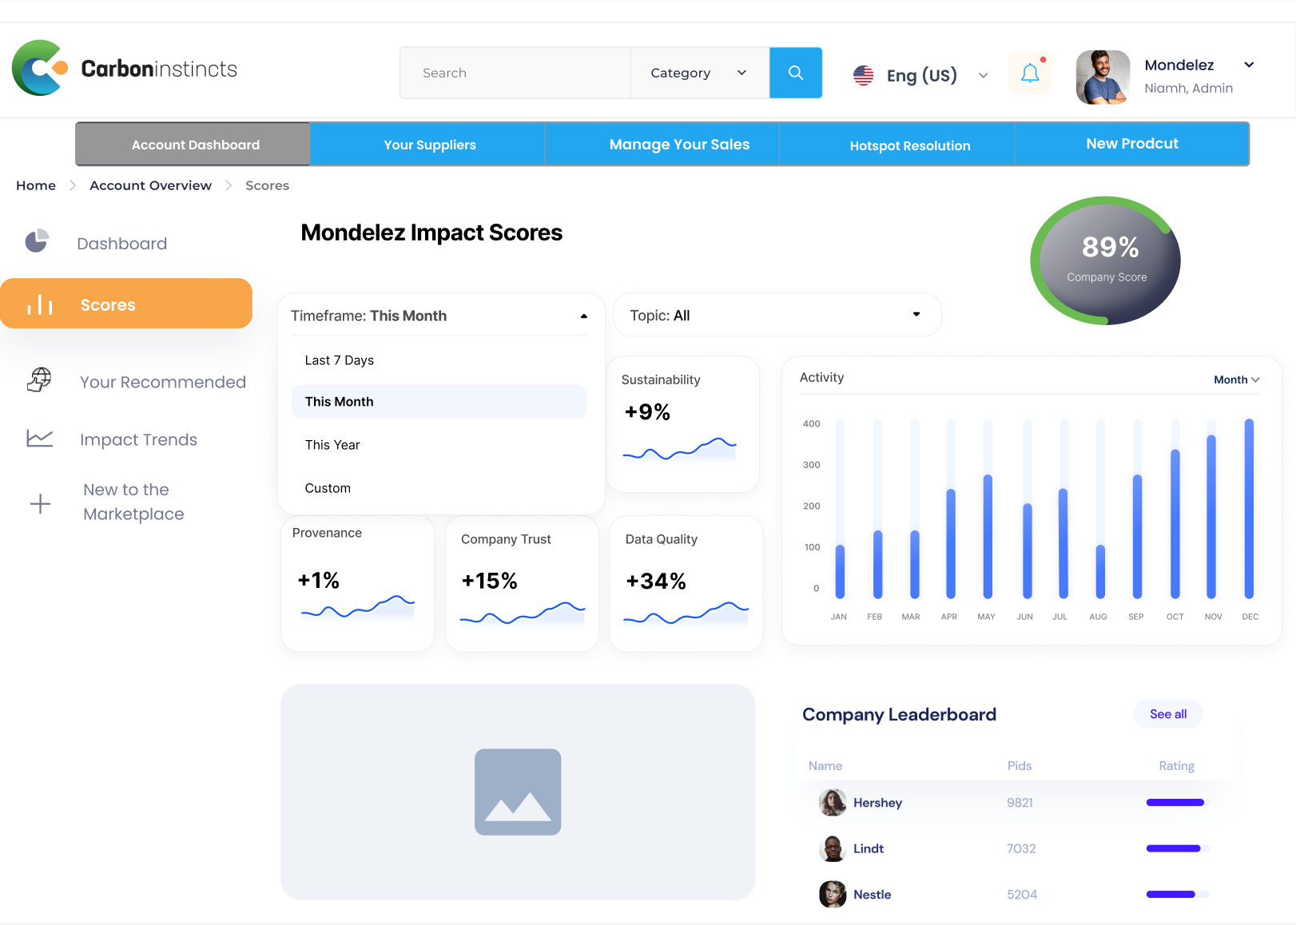Image resolution: width=1296 pixels, height=925 pixels.
Task: Open Dashboard in the sidebar
Action: click(122, 243)
